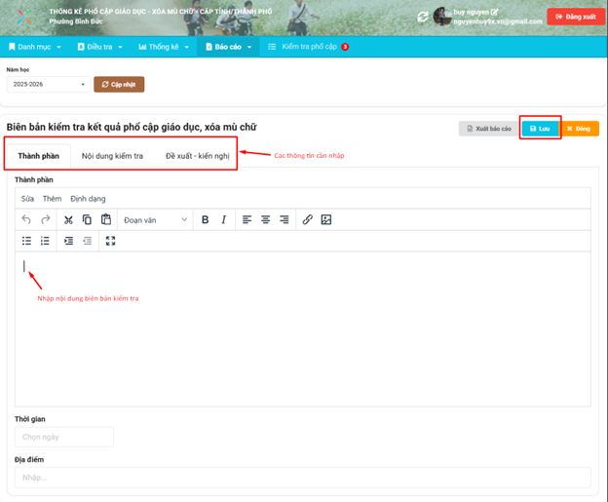Enter fullscreen editor mode
Screen dimensions: 608x502
pos(110,241)
